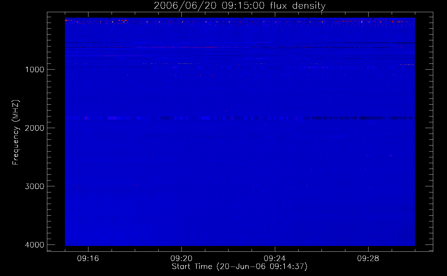Click the 'Start Time (20-Jun-06 09:14:37)' label
This screenshot has height=276, width=447.
pos(240,267)
